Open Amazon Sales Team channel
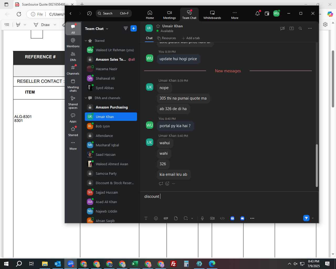Screen dimensions: 336x269 [x=111, y=59]
